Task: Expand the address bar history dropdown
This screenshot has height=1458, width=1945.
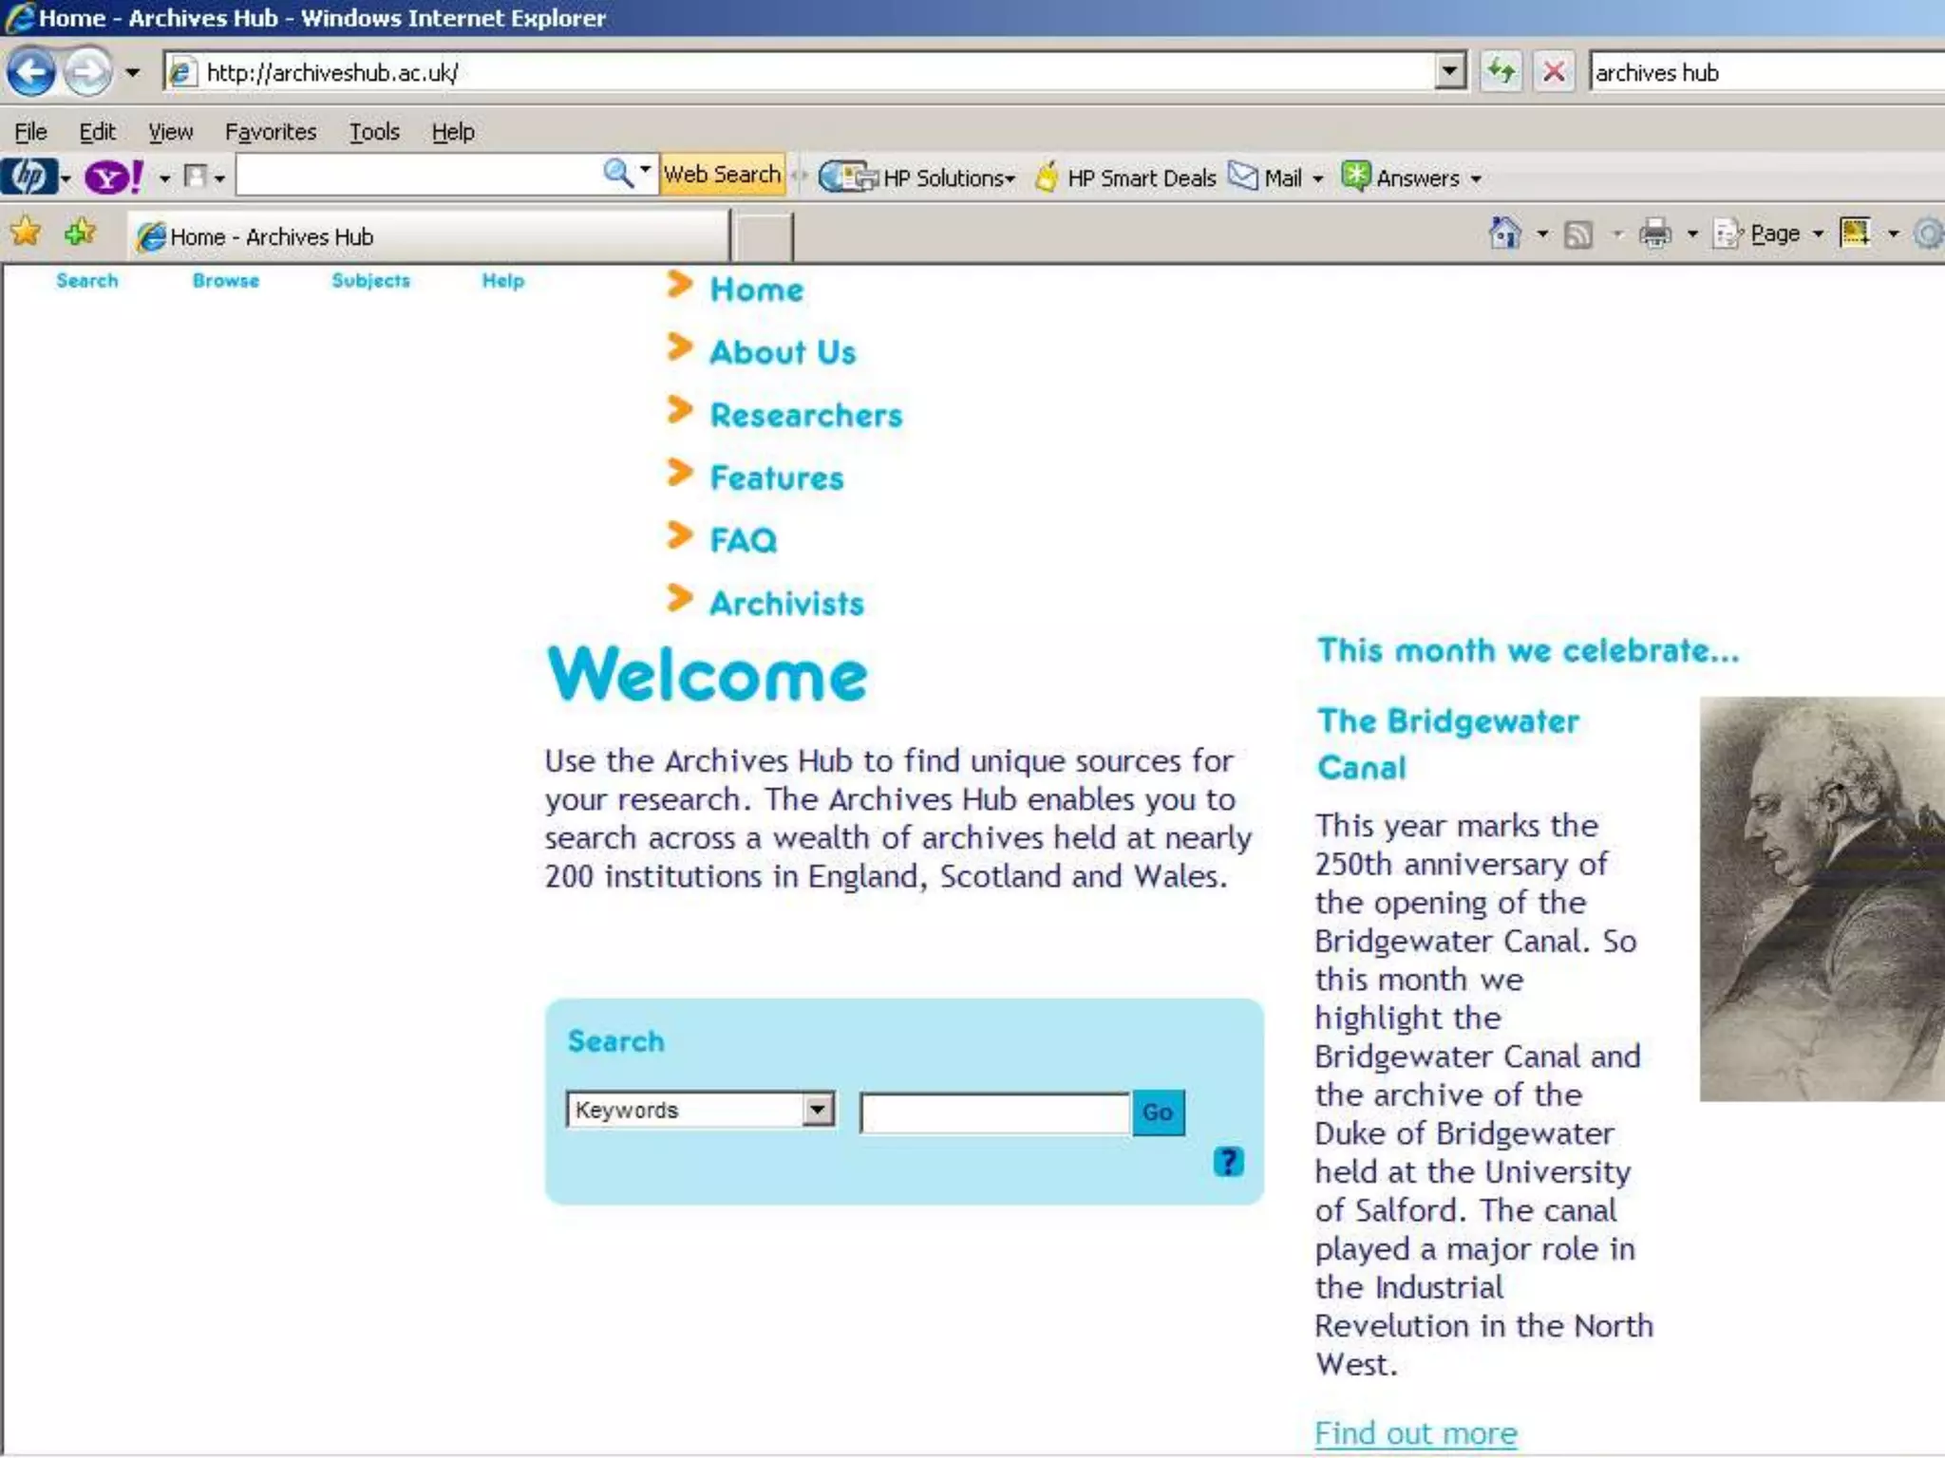Action: click(1449, 72)
